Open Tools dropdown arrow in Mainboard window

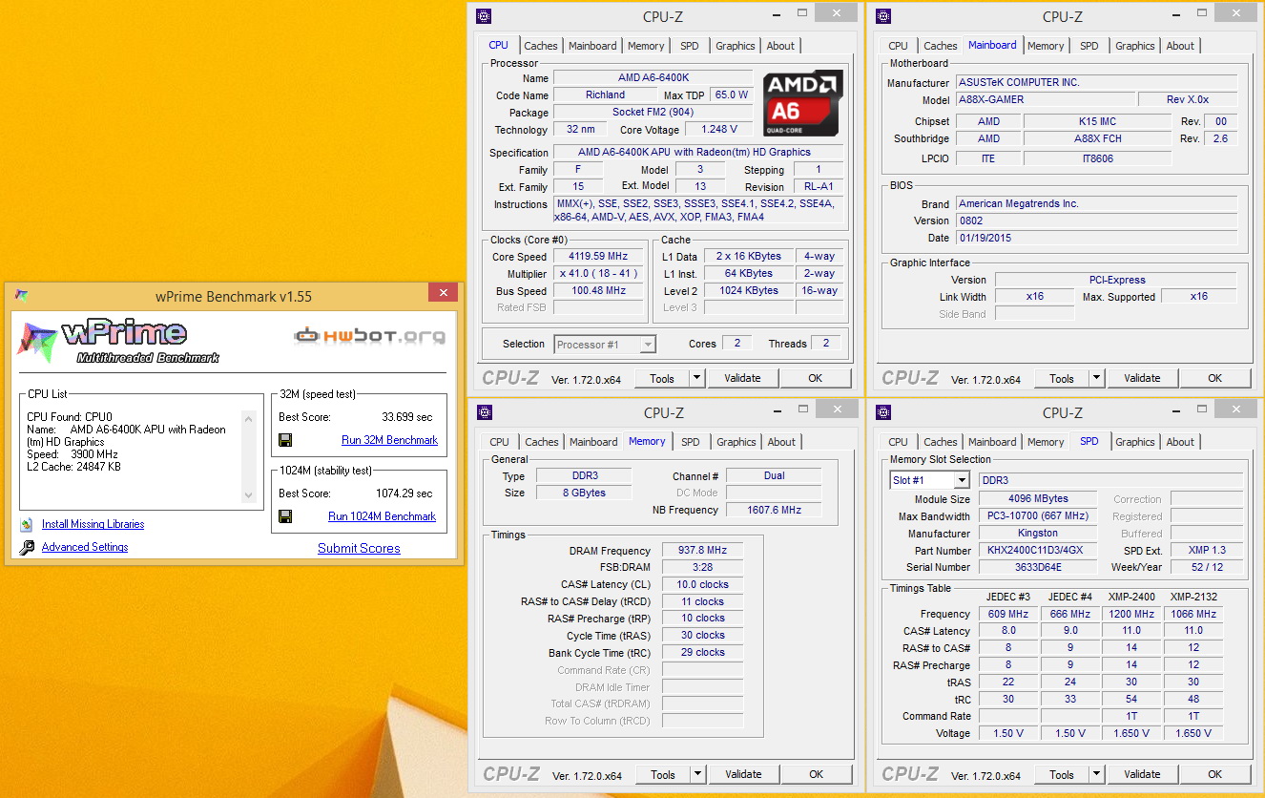tap(1096, 378)
